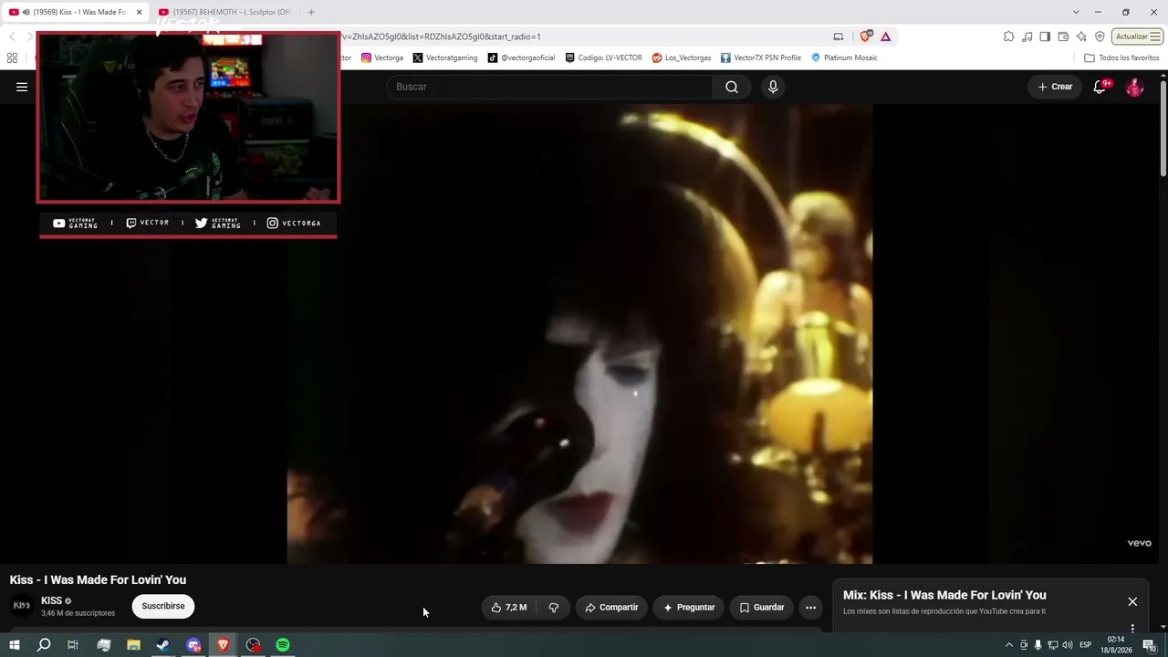1168x657 pixels.
Task: Subscribe to KISS with Suscribirse
Action: (163, 606)
